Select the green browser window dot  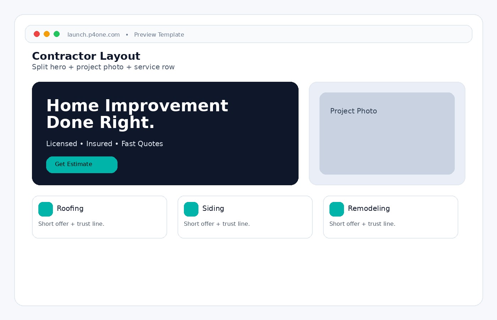click(x=57, y=34)
